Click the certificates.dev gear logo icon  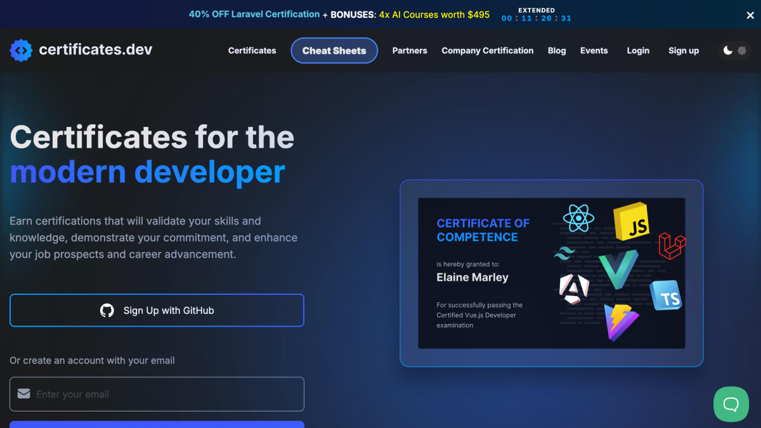(21, 50)
